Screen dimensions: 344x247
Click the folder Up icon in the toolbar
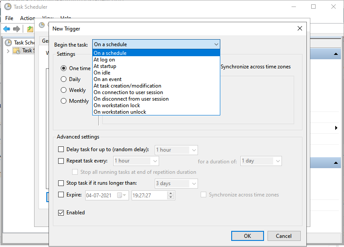click(x=29, y=29)
